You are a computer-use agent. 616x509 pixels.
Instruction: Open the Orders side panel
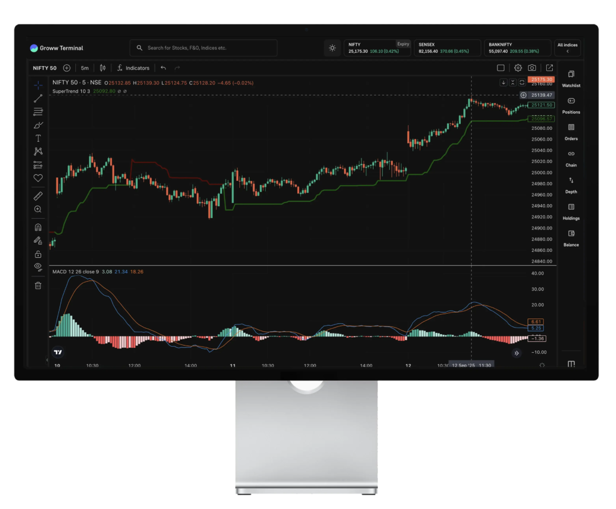pyautogui.click(x=571, y=132)
